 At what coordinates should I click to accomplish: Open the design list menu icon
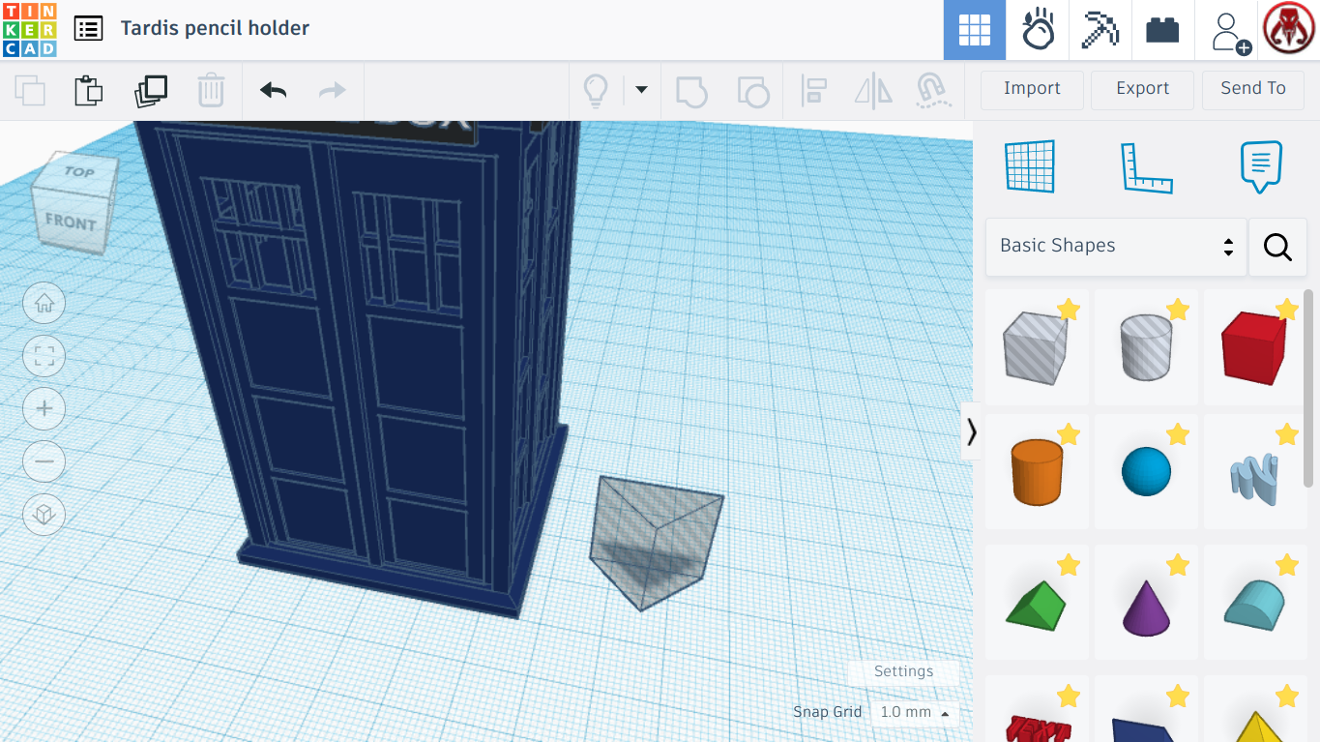88,28
